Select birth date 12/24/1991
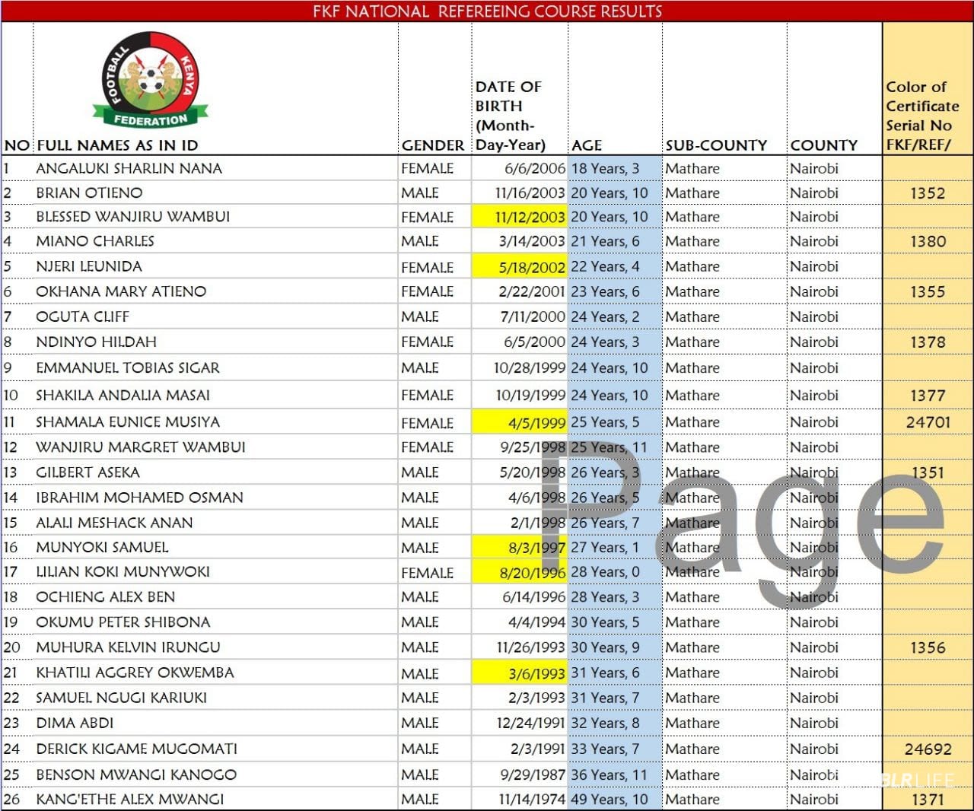 pos(530,723)
